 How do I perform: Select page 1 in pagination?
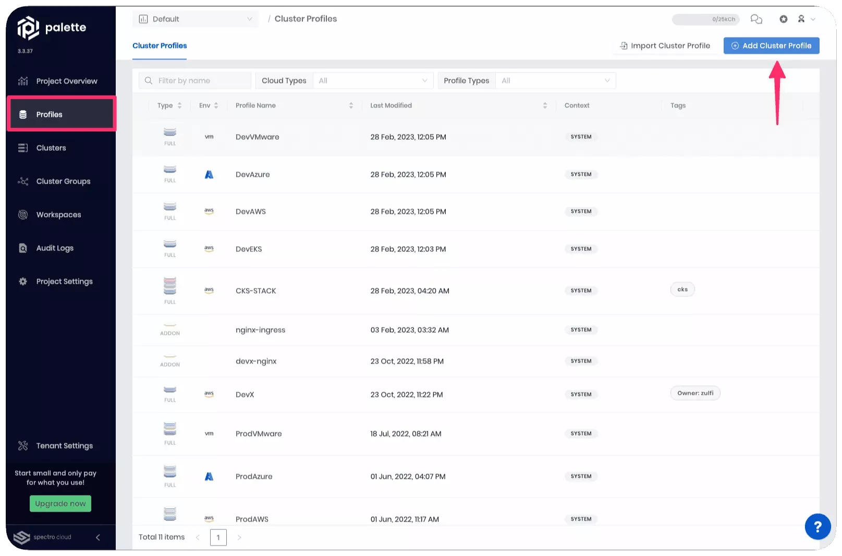pyautogui.click(x=218, y=537)
